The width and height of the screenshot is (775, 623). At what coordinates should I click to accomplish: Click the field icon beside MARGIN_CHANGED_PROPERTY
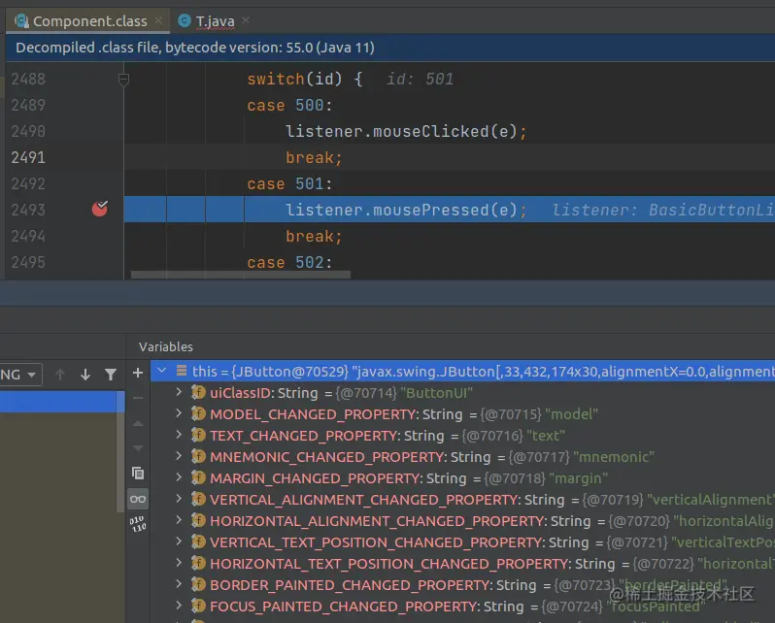(198, 477)
